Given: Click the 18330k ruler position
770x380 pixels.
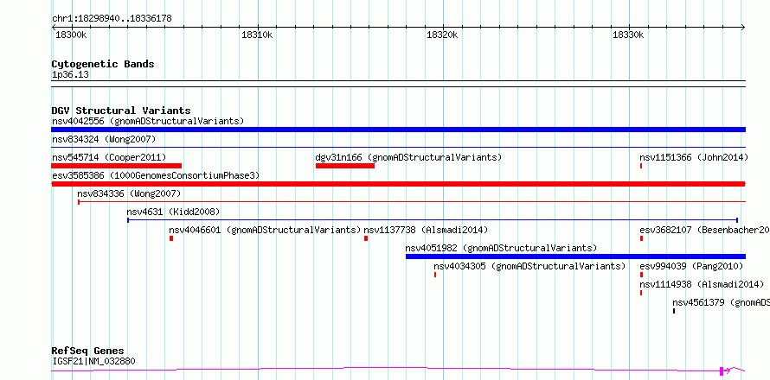Looking at the screenshot, I should pyautogui.click(x=629, y=35).
